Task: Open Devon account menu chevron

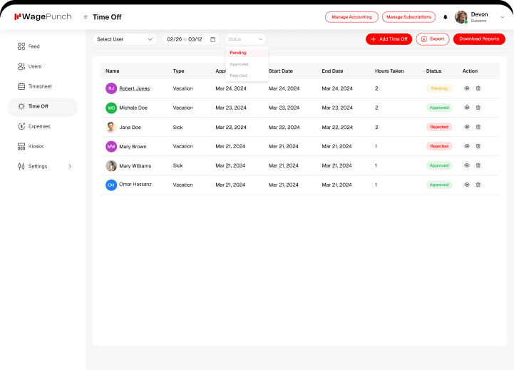Action: (503, 17)
